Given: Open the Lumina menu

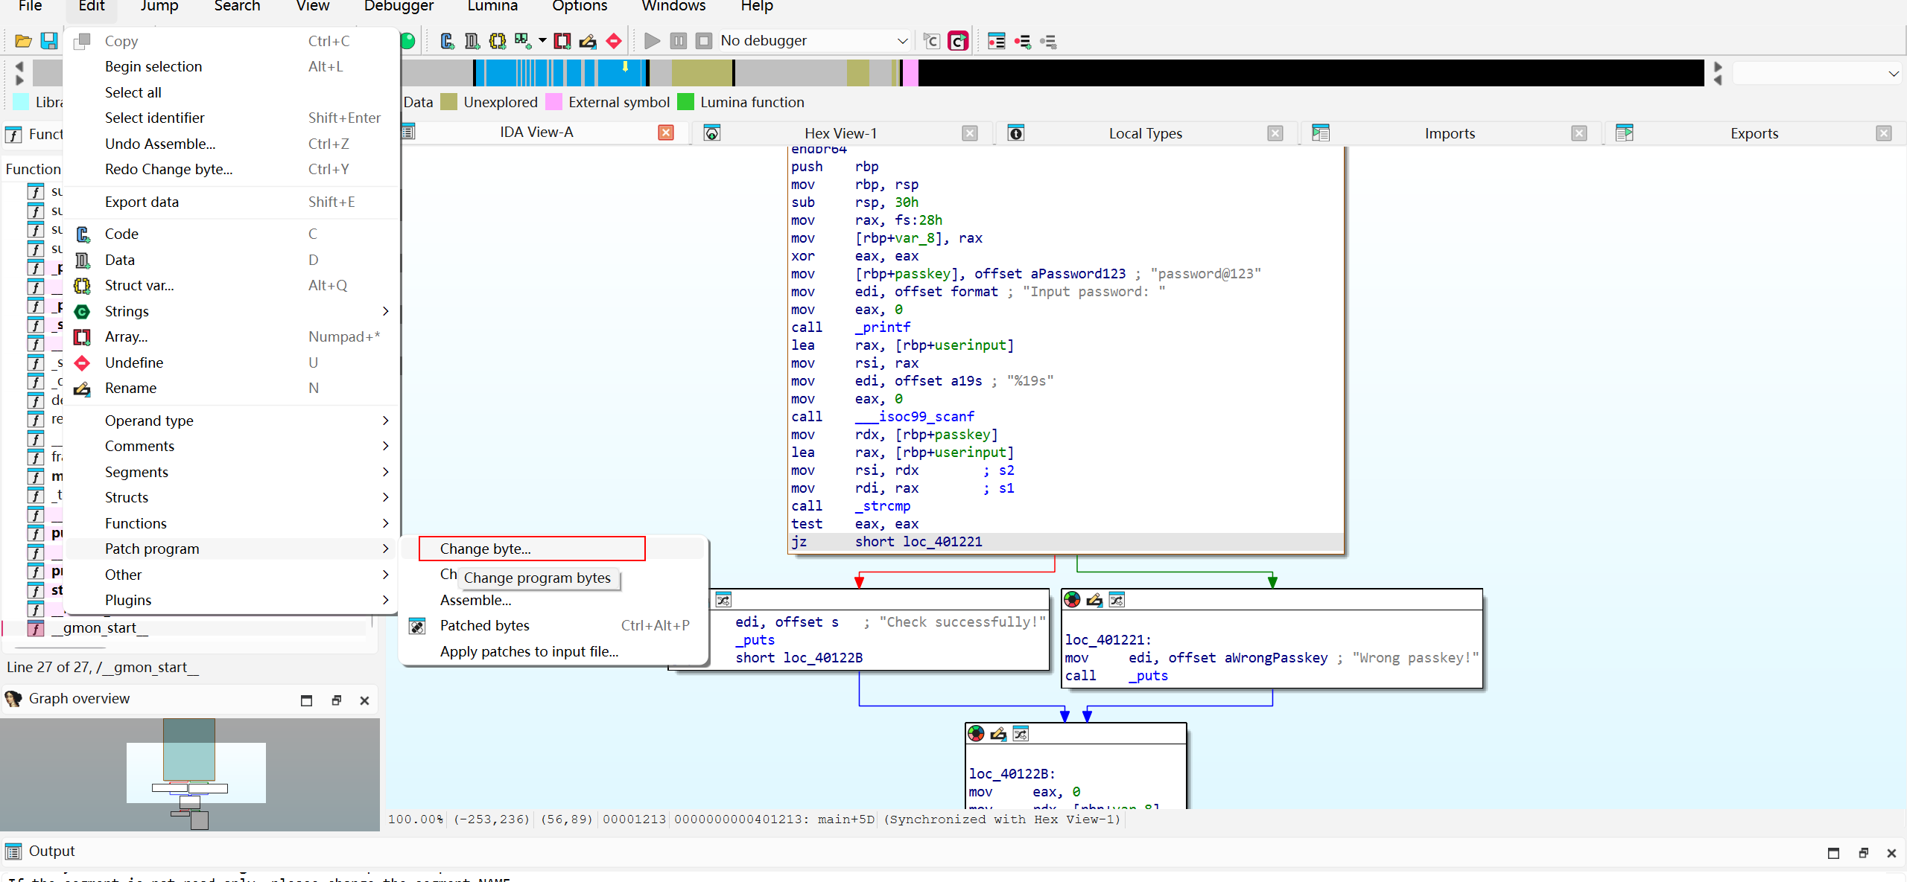Looking at the screenshot, I should click(492, 6).
